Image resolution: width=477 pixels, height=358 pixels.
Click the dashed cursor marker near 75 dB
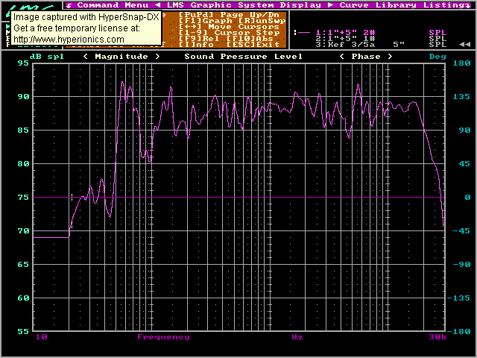pos(72,197)
